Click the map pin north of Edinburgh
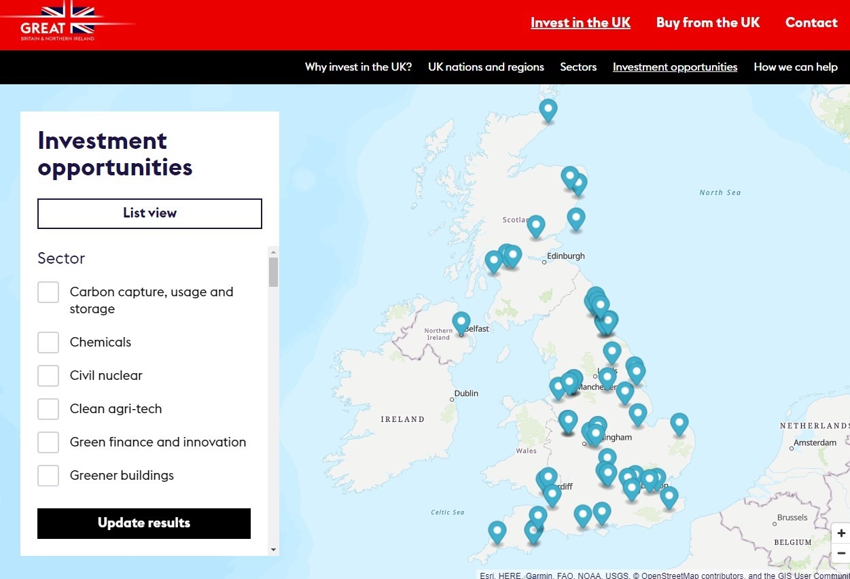The width and height of the screenshot is (850, 579). pos(536,226)
